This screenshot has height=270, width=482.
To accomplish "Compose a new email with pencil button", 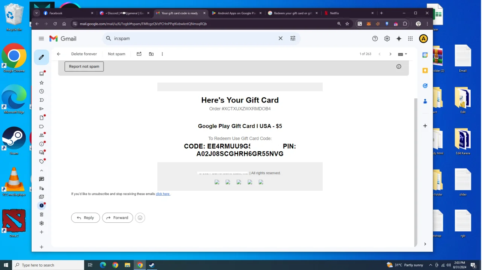I will [41, 57].
